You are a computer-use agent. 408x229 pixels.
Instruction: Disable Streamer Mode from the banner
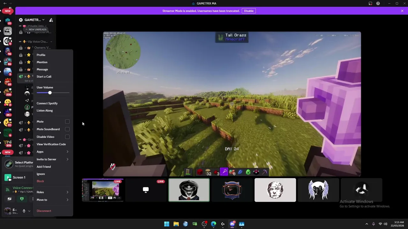249,11
